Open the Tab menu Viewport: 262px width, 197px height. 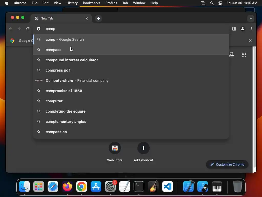(125, 3)
